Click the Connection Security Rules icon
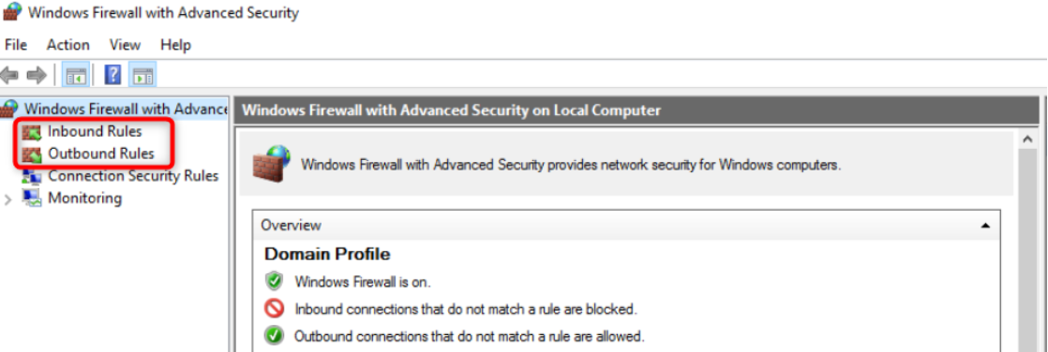 pyautogui.click(x=32, y=176)
